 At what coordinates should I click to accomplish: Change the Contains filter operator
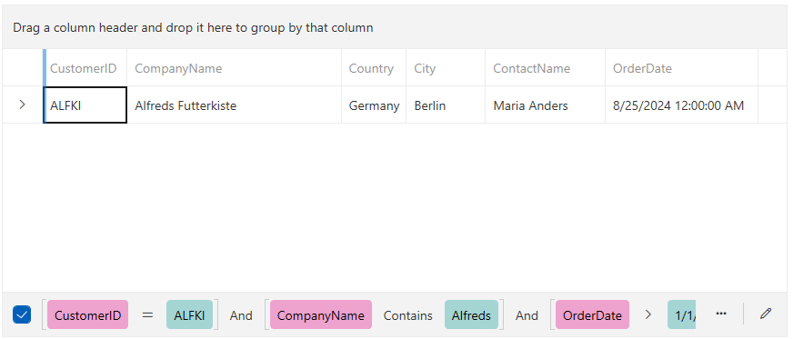(x=407, y=315)
